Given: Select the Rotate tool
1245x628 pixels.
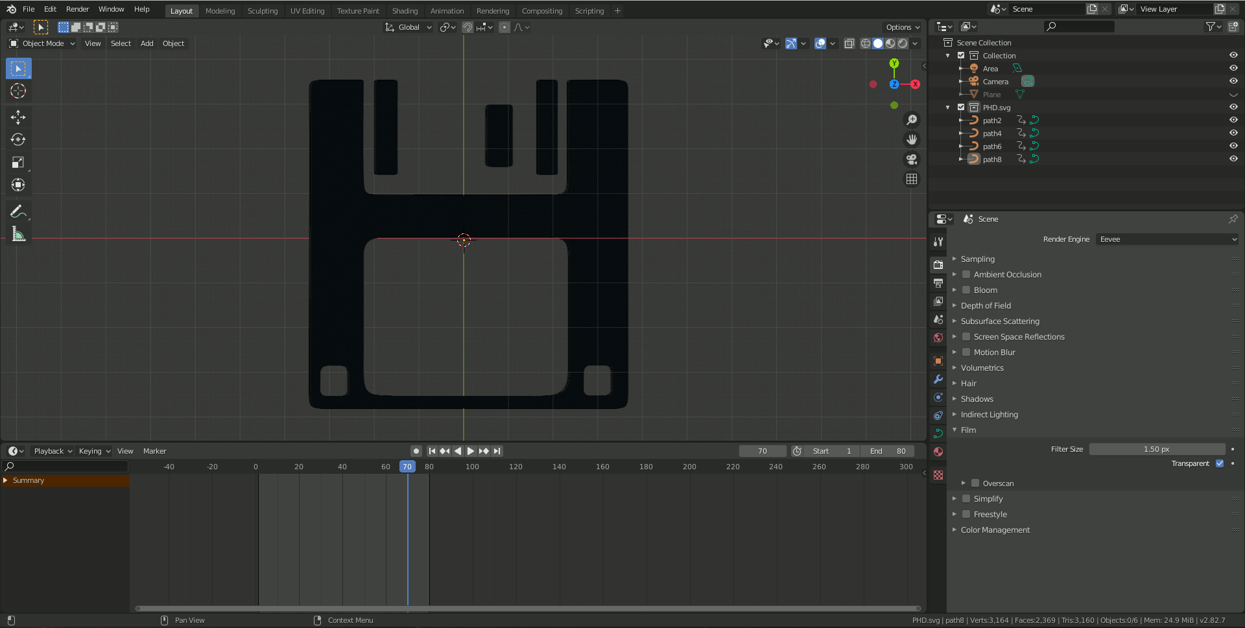Looking at the screenshot, I should click(x=18, y=140).
